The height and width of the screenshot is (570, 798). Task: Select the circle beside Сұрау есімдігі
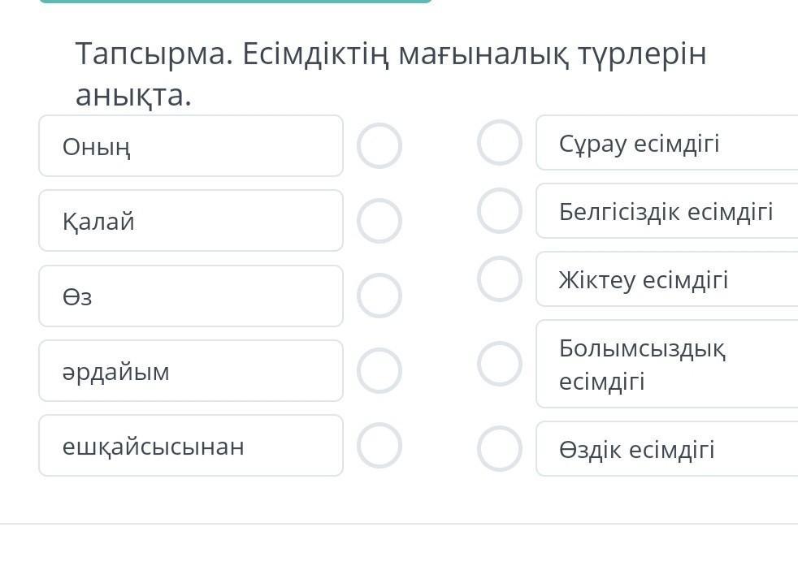pyautogui.click(x=500, y=143)
